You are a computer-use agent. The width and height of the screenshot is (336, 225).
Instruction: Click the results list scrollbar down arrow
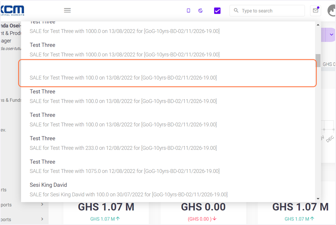click(318, 198)
